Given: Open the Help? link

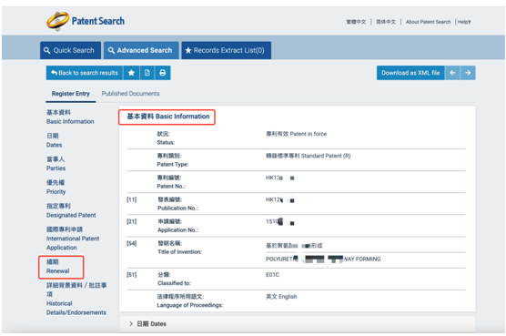Looking at the screenshot, I should click(464, 22).
